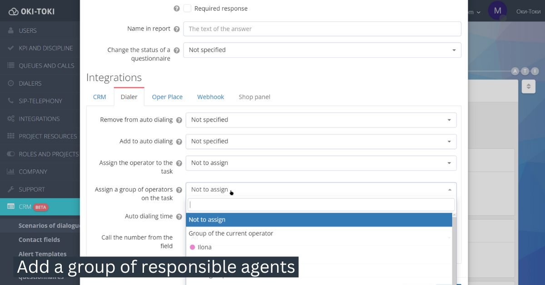
Task: Show help for Required response
Action: (x=177, y=9)
